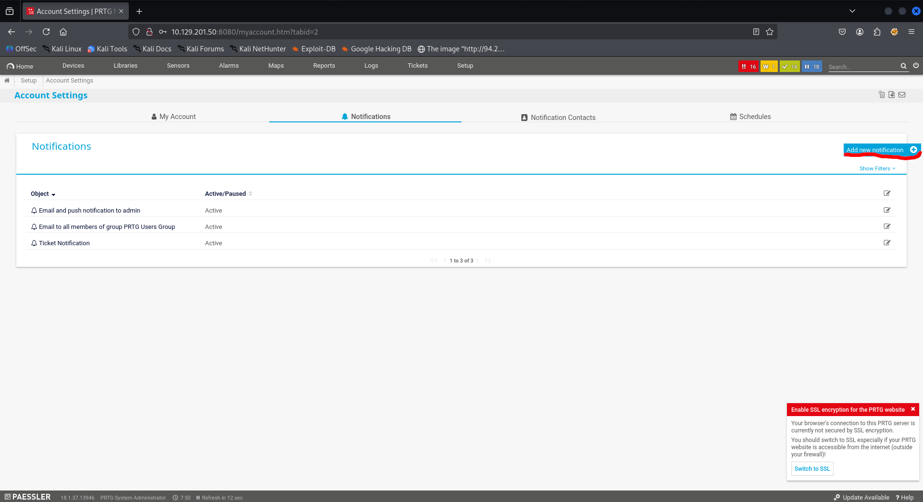This screenshot has width=923, height=502.
Task: Sort by Object column header
Action: [43, 194]
